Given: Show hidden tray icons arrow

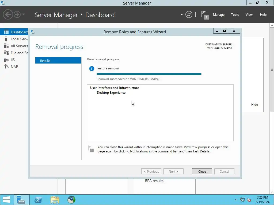Looking at the screenshot, I should 236,200.
